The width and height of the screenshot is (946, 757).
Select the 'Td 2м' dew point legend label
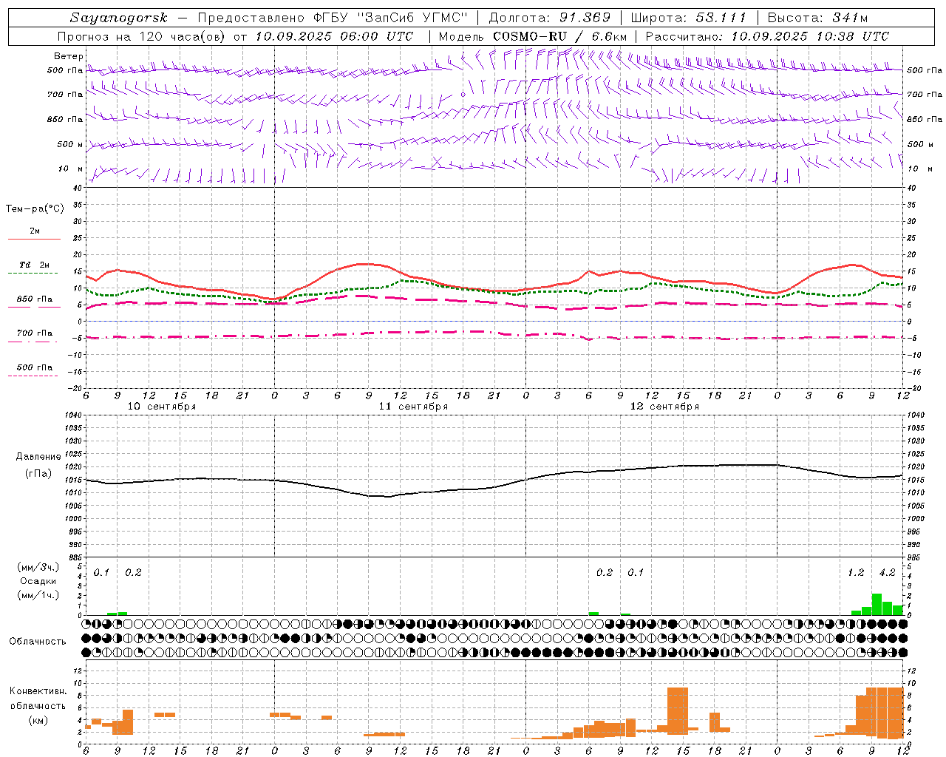[x=35, y=265]
